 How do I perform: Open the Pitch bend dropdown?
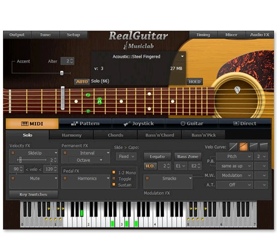(x=234, y=156)
